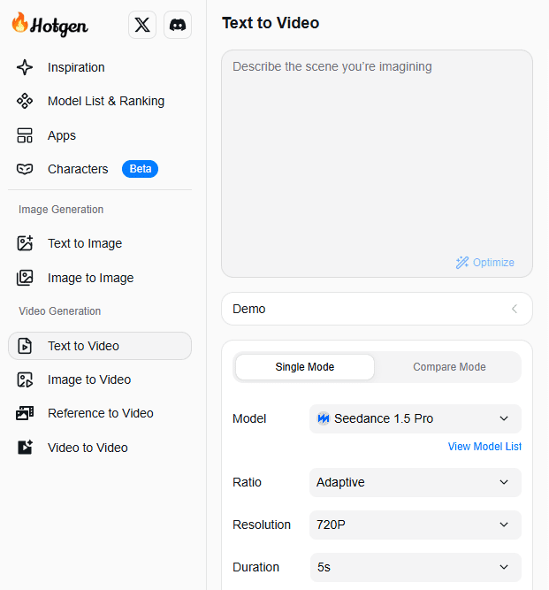
Task: Click the Characters mask icon
Action: (x=25, y=169)
